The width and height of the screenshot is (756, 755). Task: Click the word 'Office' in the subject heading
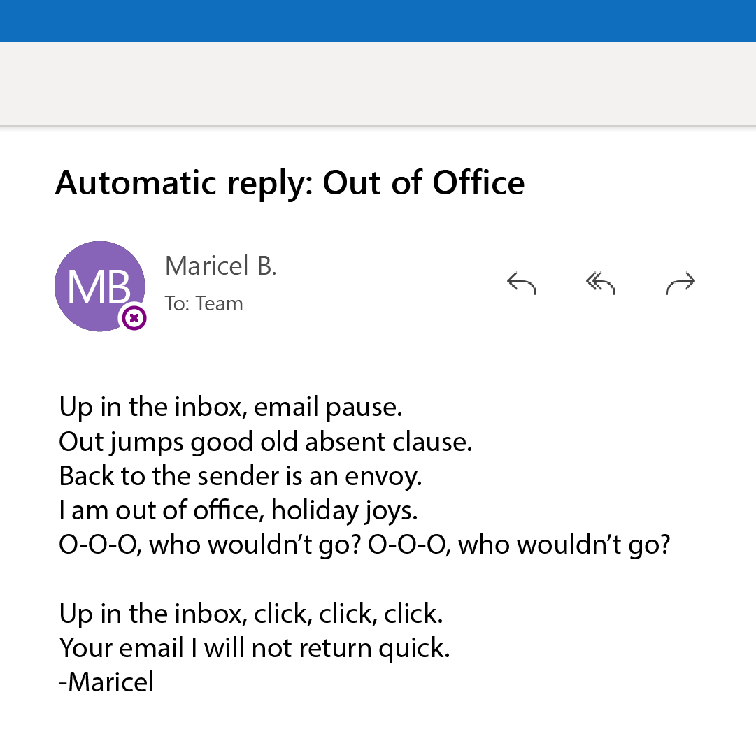point(478,183)
